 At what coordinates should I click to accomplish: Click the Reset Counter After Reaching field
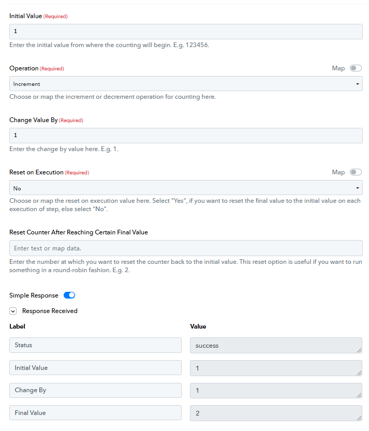pos(186,248)
